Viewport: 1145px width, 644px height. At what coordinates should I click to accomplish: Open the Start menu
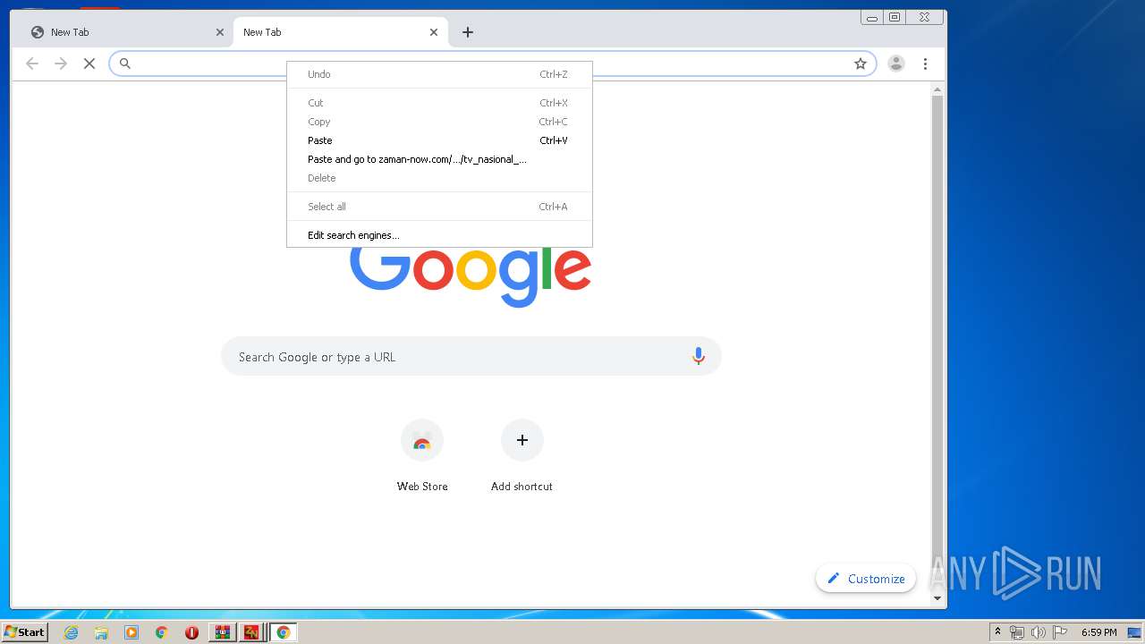coord(24,632)
